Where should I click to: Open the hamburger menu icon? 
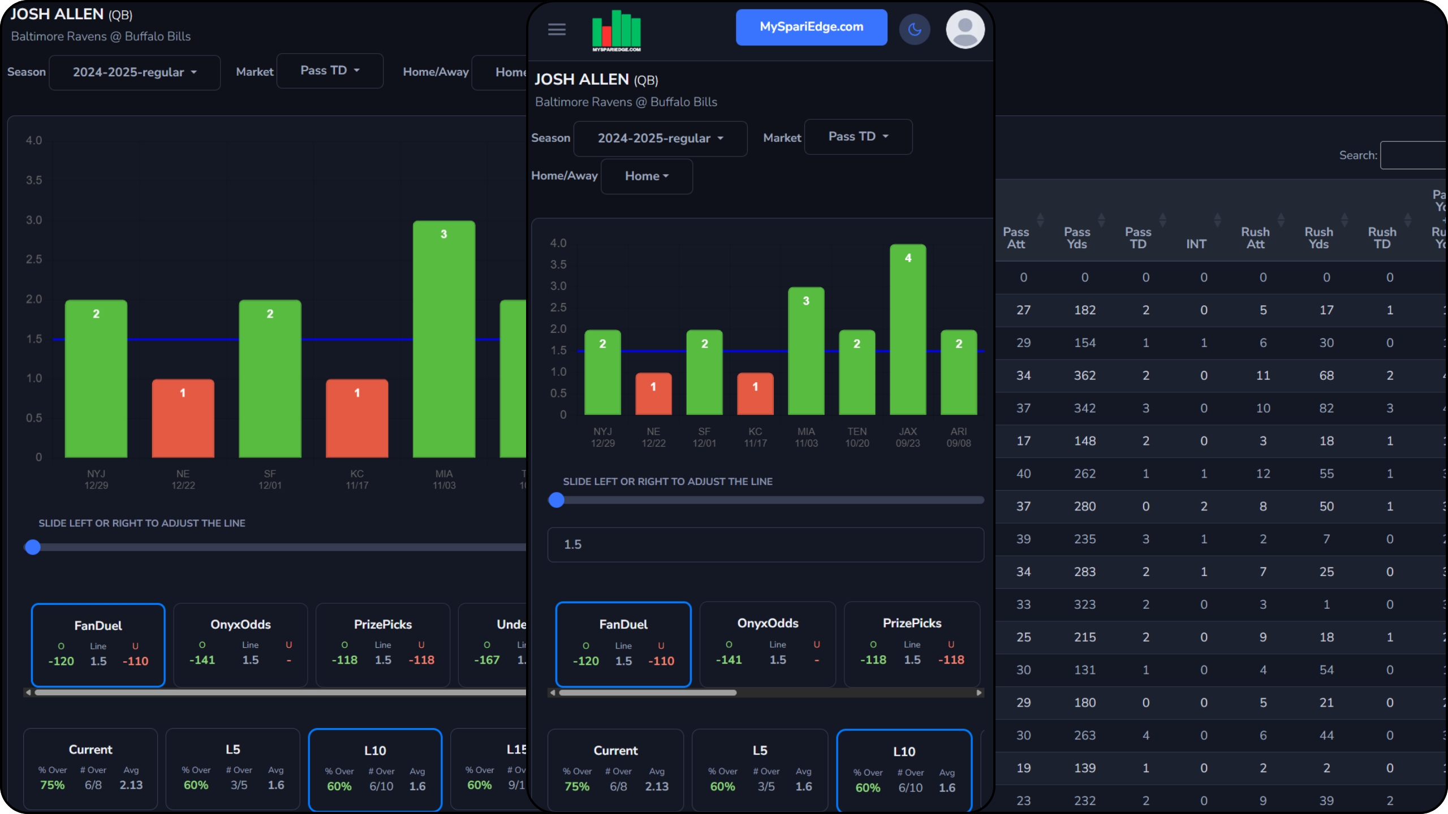point(557,29)
